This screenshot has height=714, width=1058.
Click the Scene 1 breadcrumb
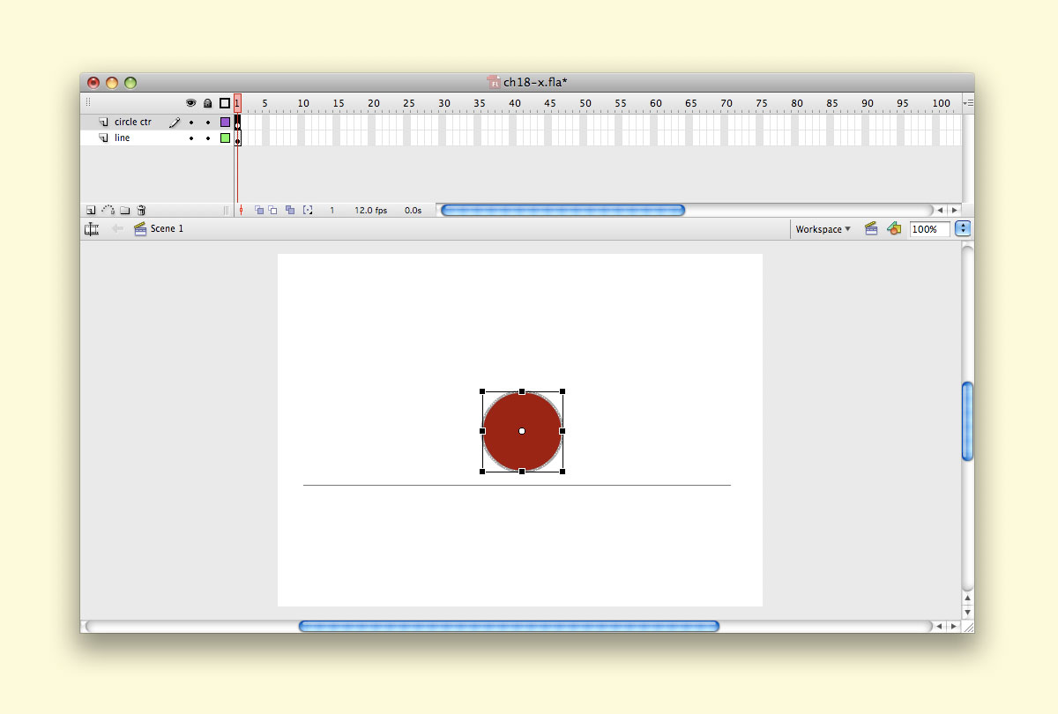[165, 228]
